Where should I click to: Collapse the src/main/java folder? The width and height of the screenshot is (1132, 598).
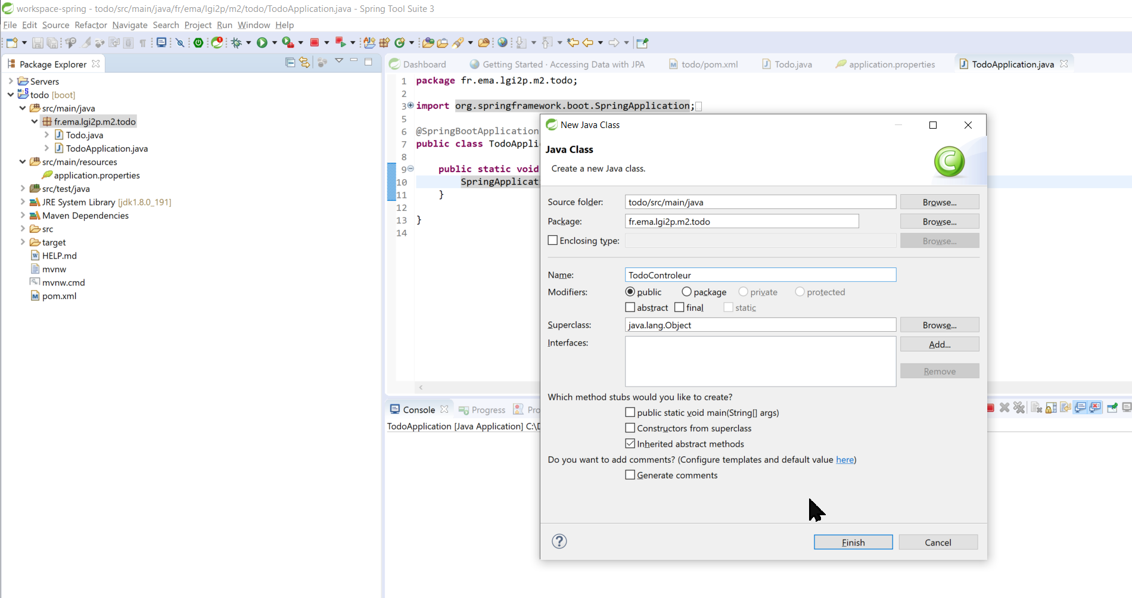click(23, 108)
